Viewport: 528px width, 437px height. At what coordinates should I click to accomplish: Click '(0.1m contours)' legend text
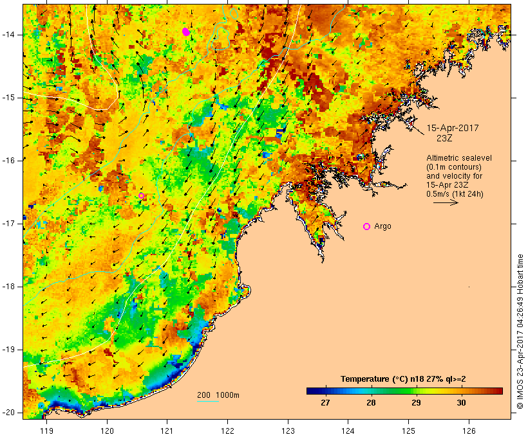[x=454, y=167]
